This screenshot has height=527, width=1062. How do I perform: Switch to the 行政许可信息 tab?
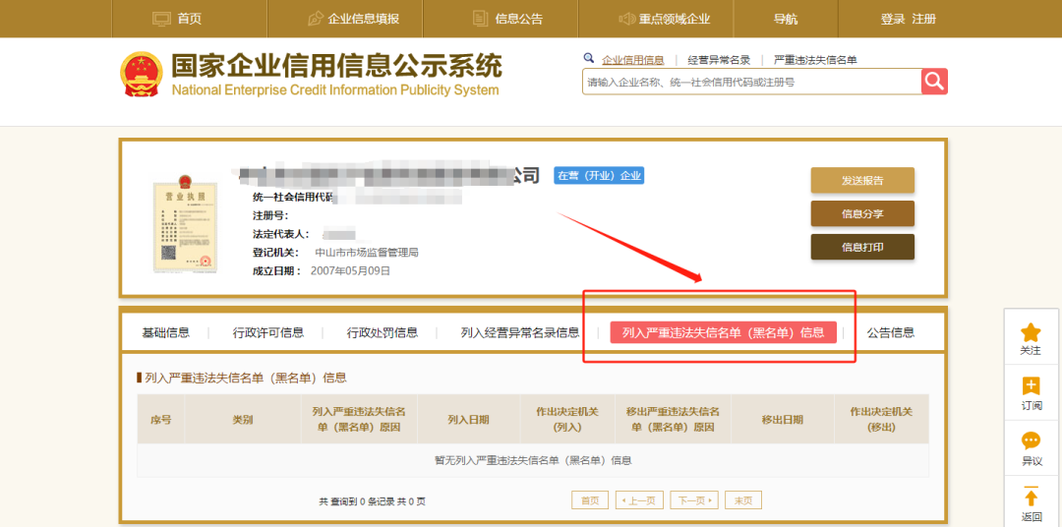pyautogui.click(x=268, y=332)
